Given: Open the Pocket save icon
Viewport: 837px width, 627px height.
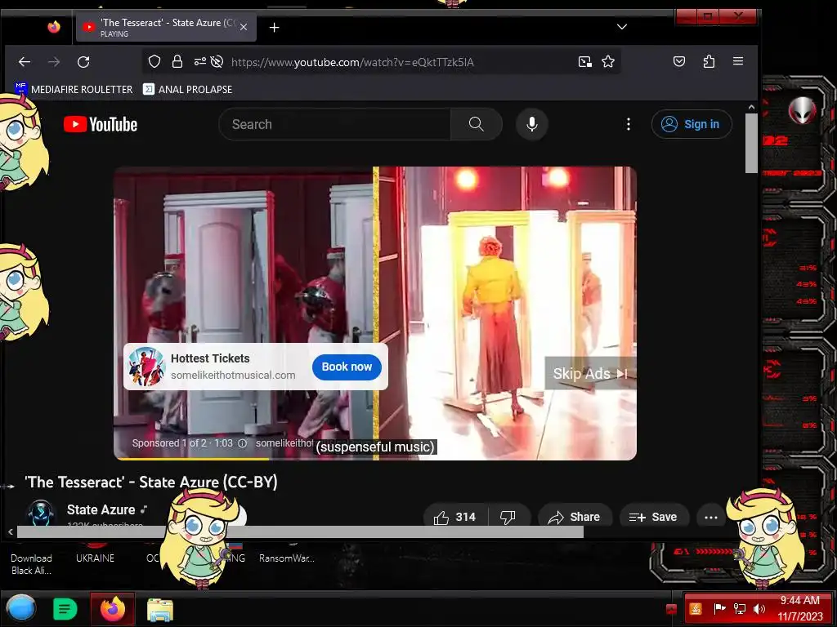Looking at the screenshot, I should [x=679, y=61].
